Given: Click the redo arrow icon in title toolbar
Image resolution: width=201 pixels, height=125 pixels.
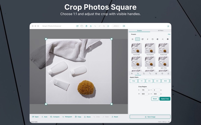Looking at the screenshot, I should pos(99,26).
